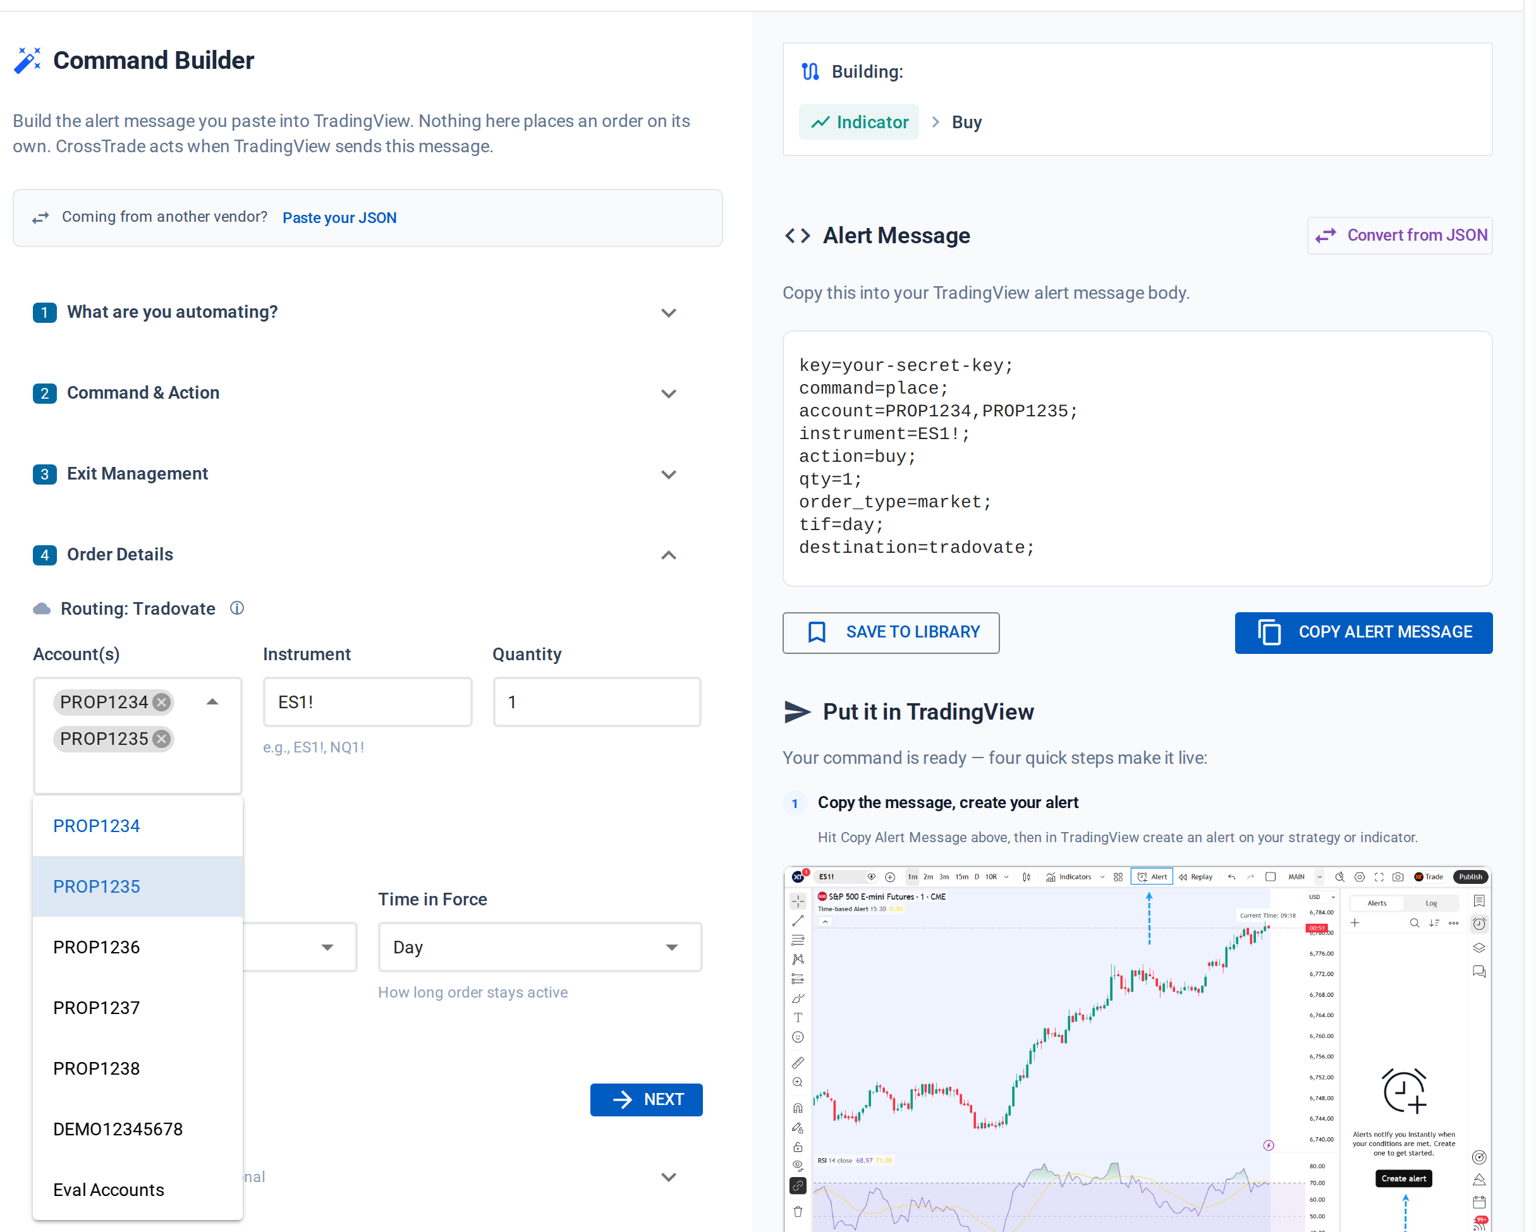Image resolution: width=1536 pixels, height=1232 pixels.
Task: Click the NEXT button
Action: point(646,1099)
